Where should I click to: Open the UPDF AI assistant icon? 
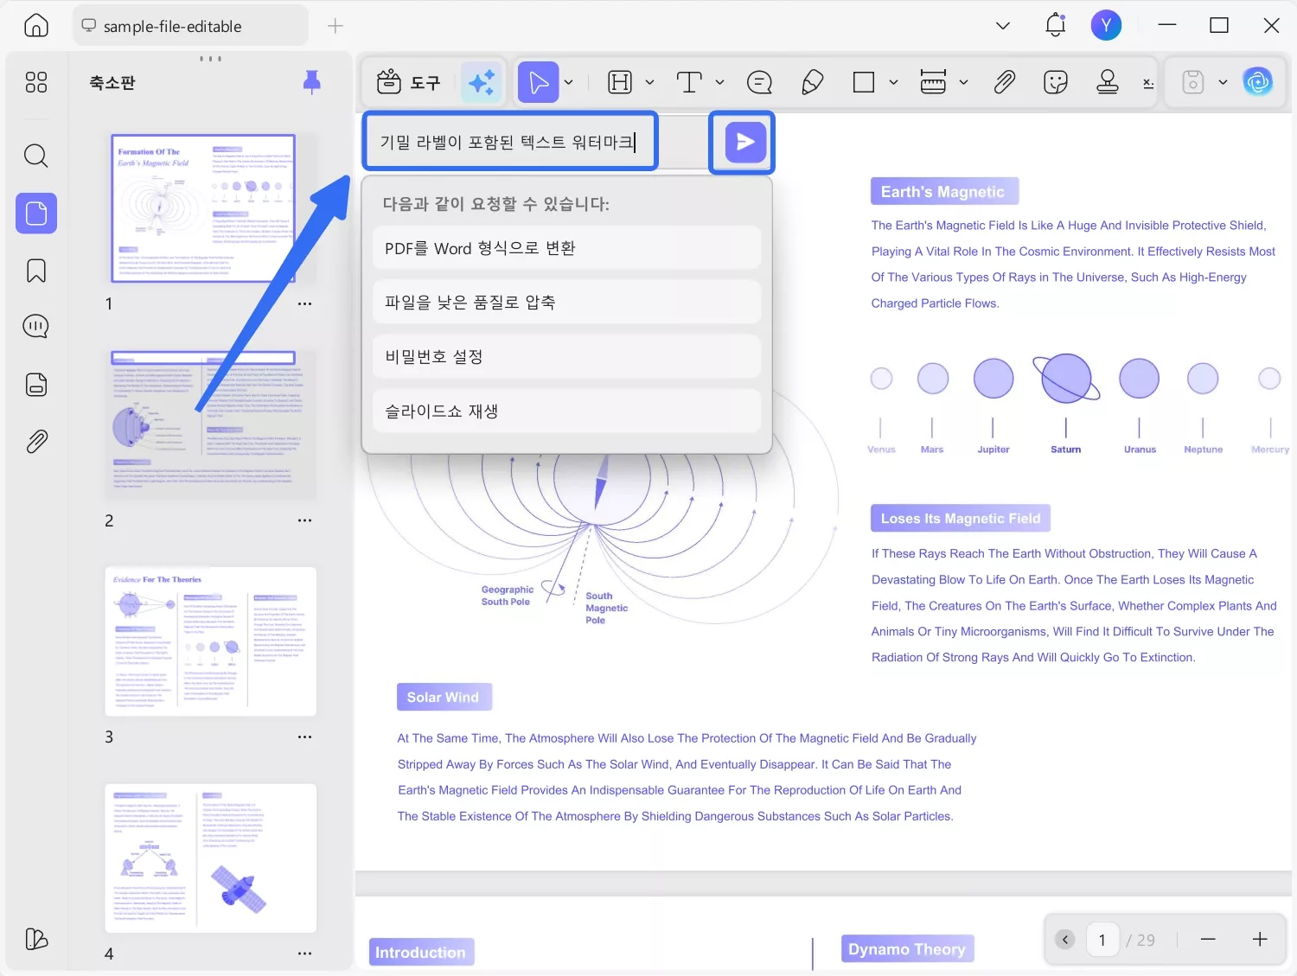click(1258, 82)
